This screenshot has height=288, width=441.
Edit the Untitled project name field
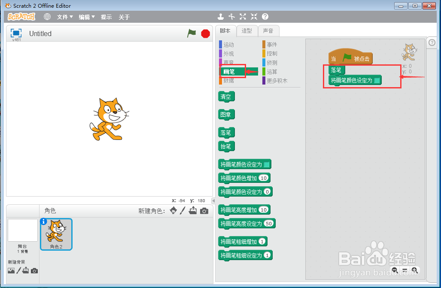40,34
